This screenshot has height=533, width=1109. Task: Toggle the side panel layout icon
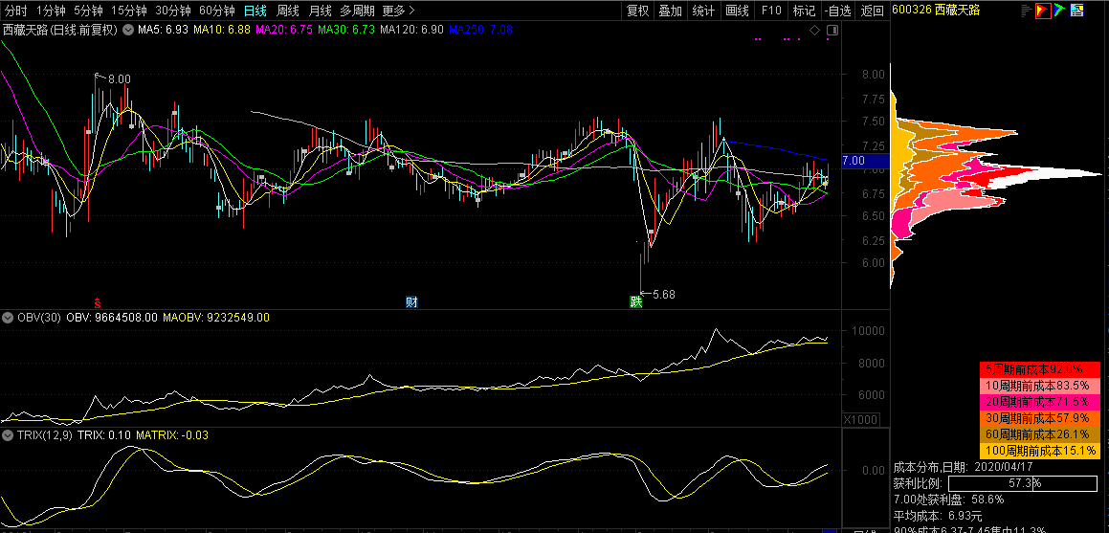[832, 30]
